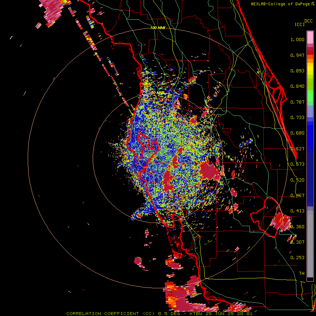This screenshot has height=316, width=316.
Task: Click the 0.520 scale value
Action: 297,180
